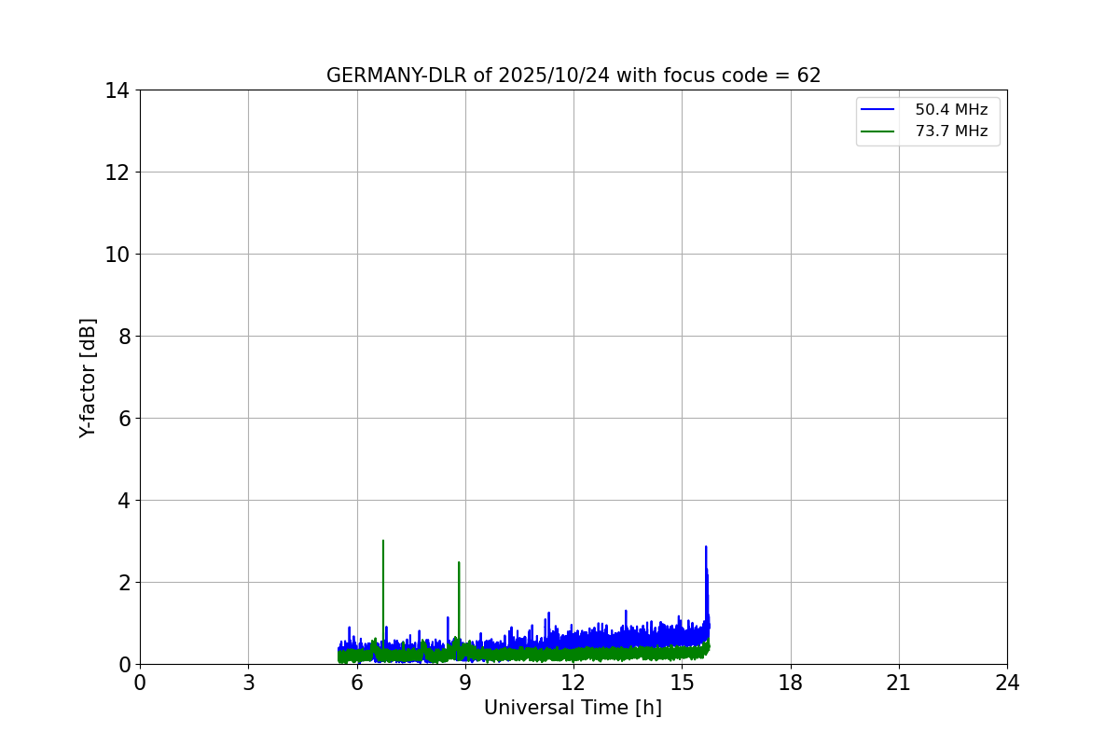Click x-axis tick label '15'
The width and height of the screenshot is (1119, 746).
pyautogui.click(x=682, y=684)
